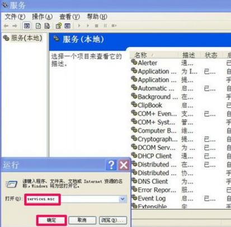Toggle the console tree pane icon

pyautogui.click(x=27, y=26)
